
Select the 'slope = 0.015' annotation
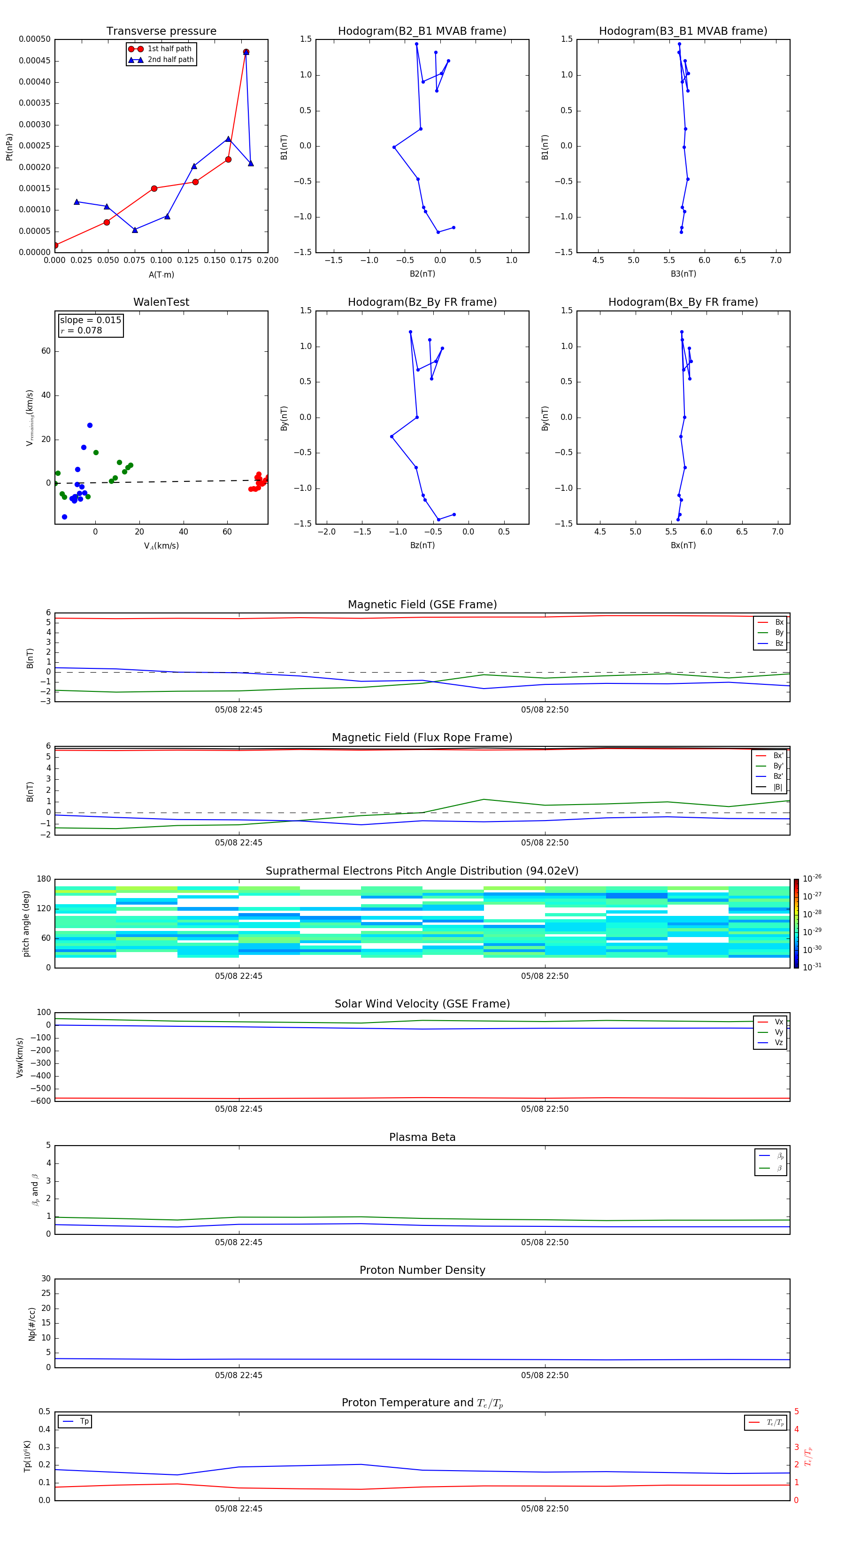(91, 320)
